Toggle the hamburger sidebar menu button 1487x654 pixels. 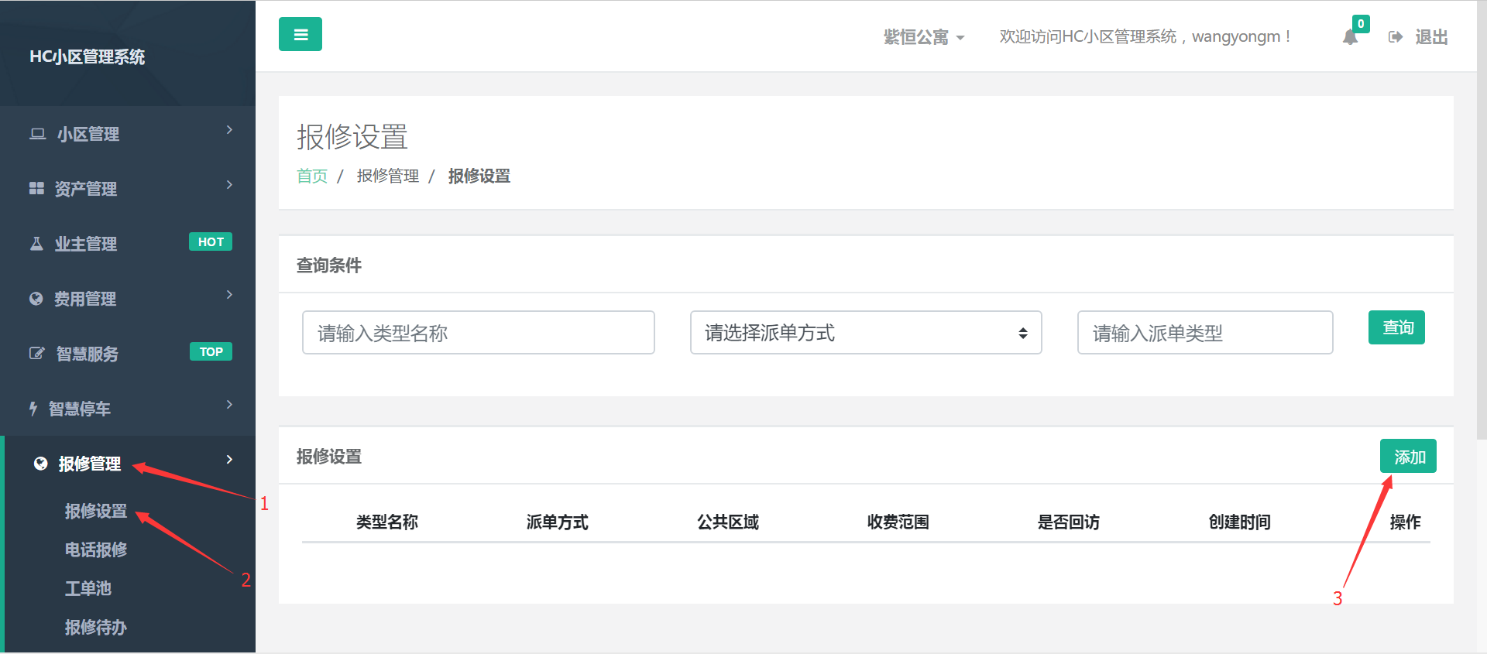(300, 35)
